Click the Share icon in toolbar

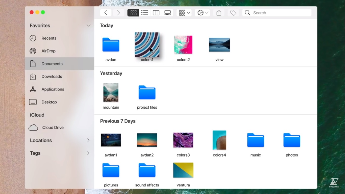[x=219, y=13]
